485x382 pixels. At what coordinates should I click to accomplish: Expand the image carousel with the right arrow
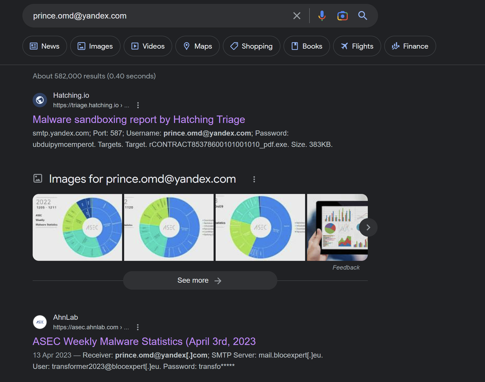point(368,227)
